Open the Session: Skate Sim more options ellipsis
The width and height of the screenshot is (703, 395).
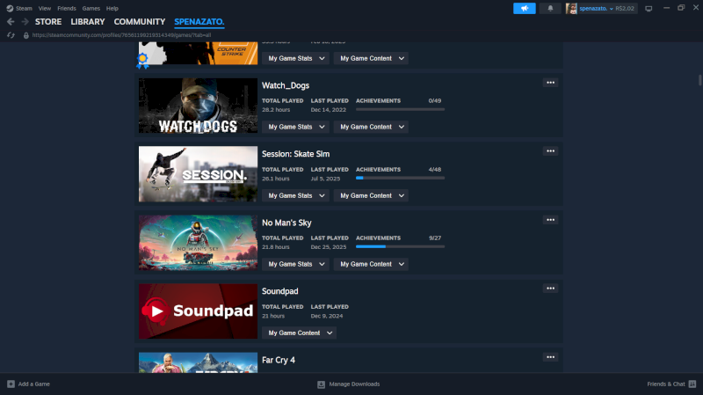pos(551,151)
